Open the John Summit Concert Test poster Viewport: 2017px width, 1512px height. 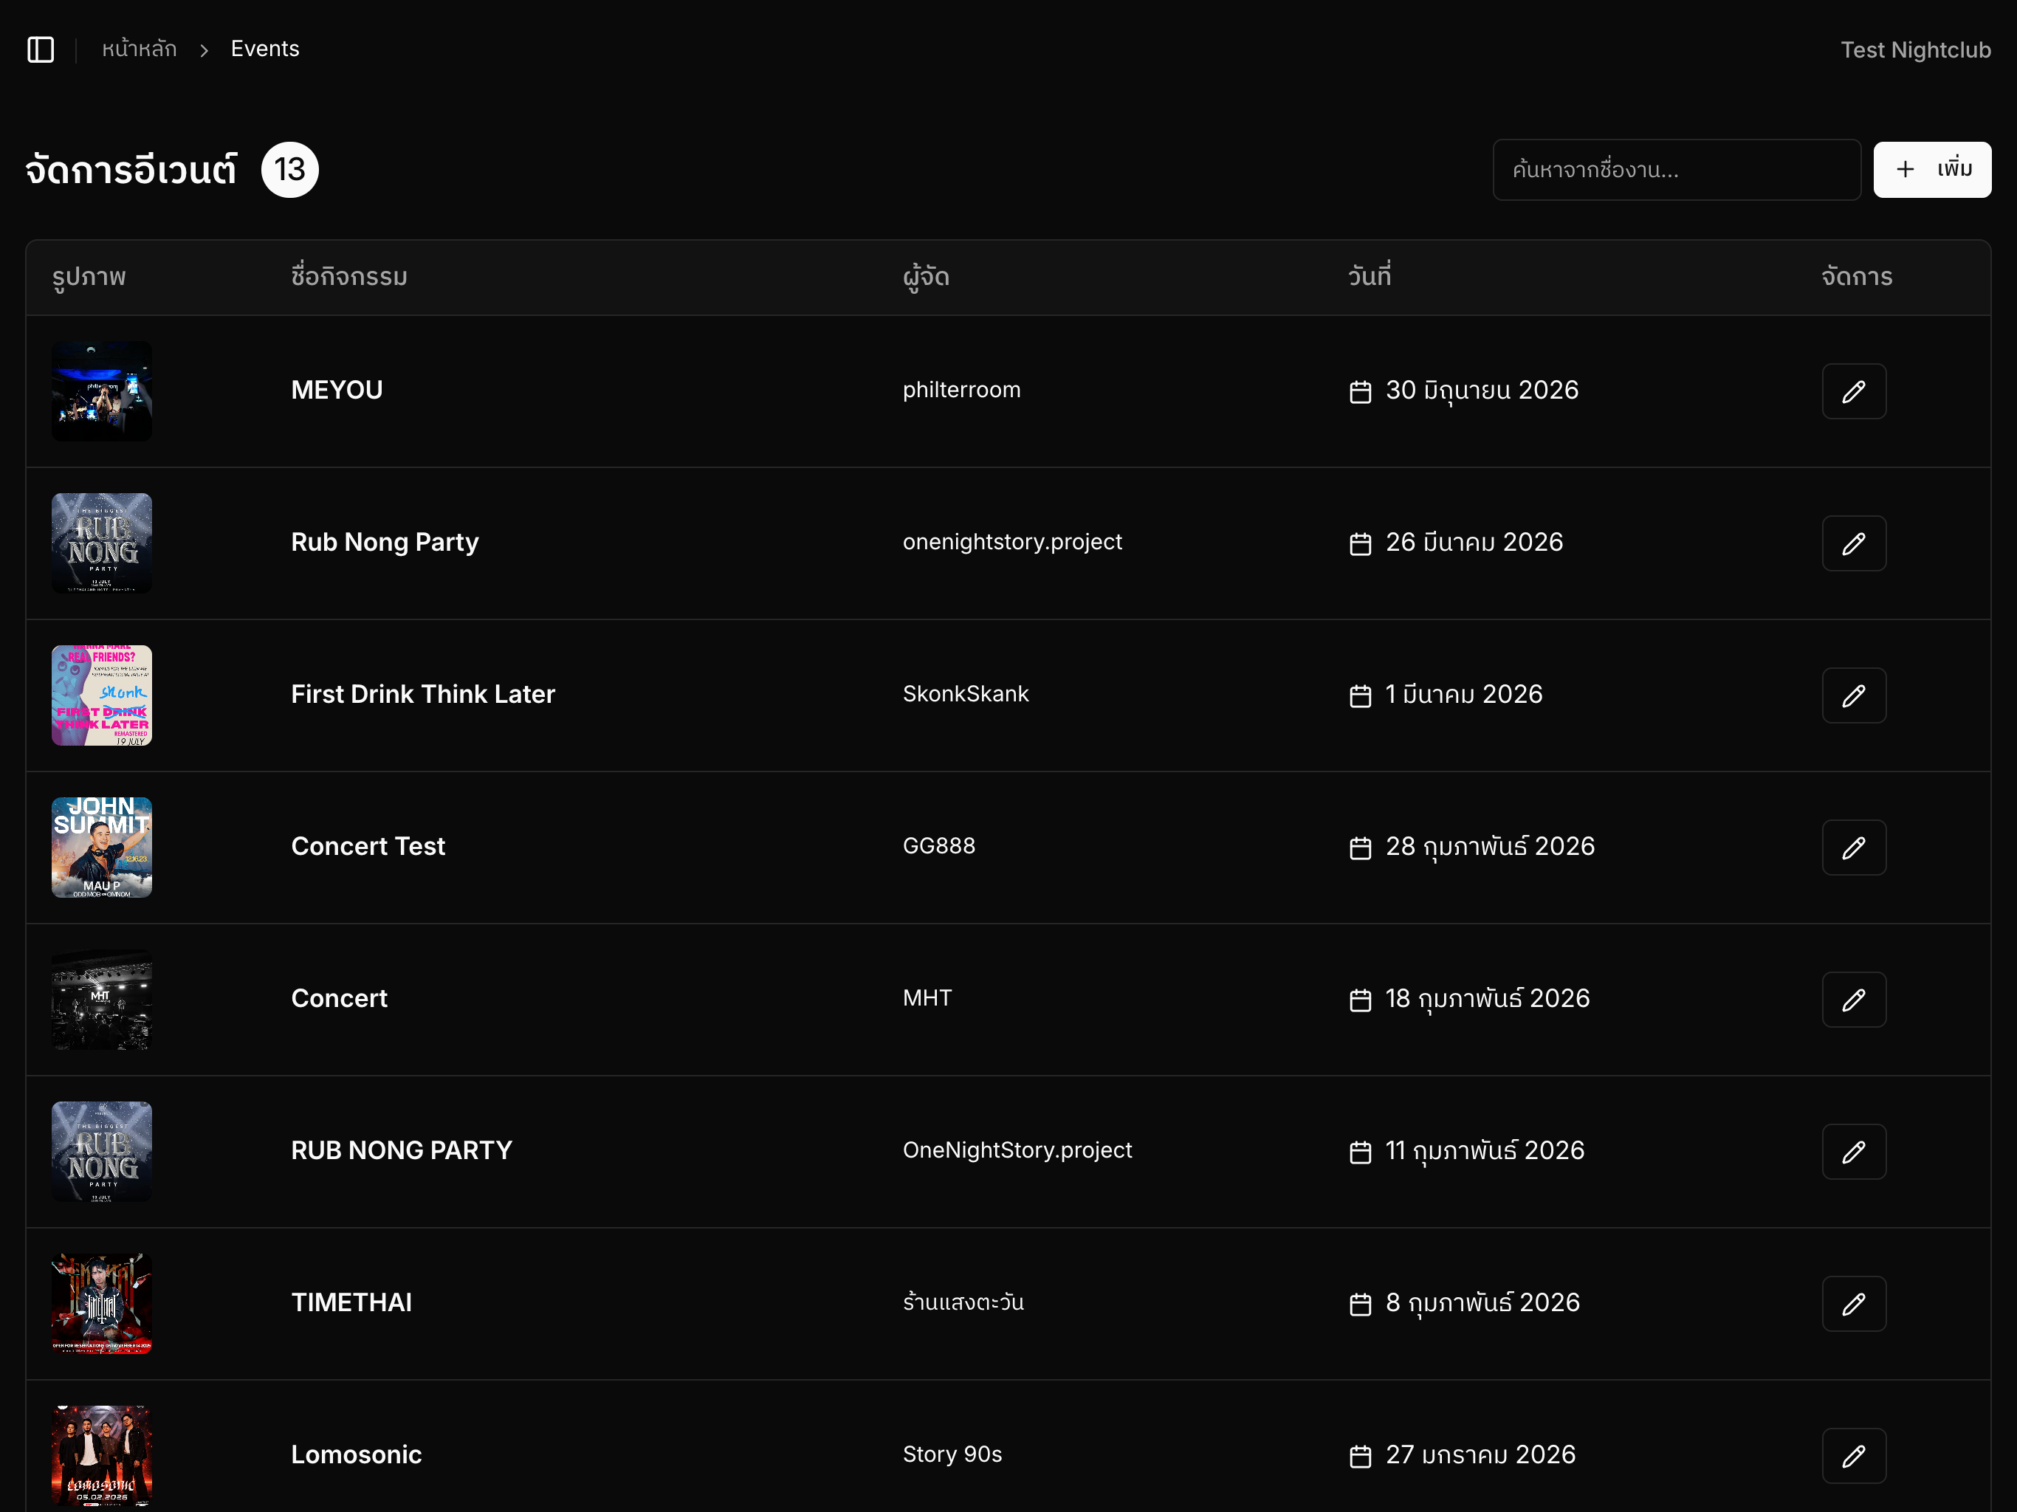click(x=102, y=848)
